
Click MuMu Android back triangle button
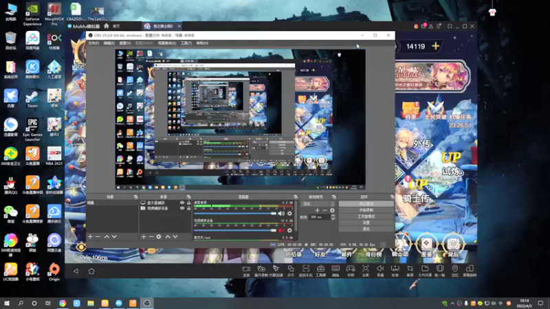(x=76, y=271)
